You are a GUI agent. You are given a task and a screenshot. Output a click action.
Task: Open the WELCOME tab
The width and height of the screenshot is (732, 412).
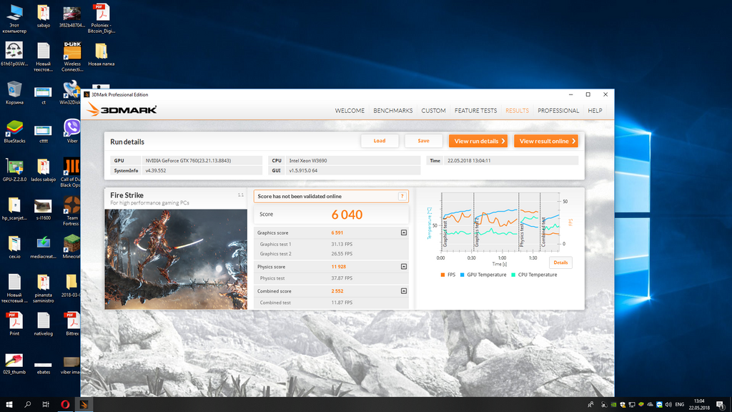[349, 111]
